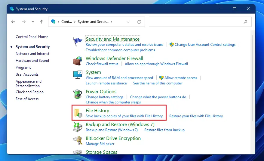Open Windows Defender Firewall heading
The image size is (264, 161).
click(114, 58)
